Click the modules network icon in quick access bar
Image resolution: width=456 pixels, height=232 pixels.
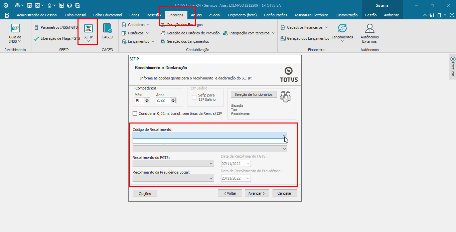(17, 5)
